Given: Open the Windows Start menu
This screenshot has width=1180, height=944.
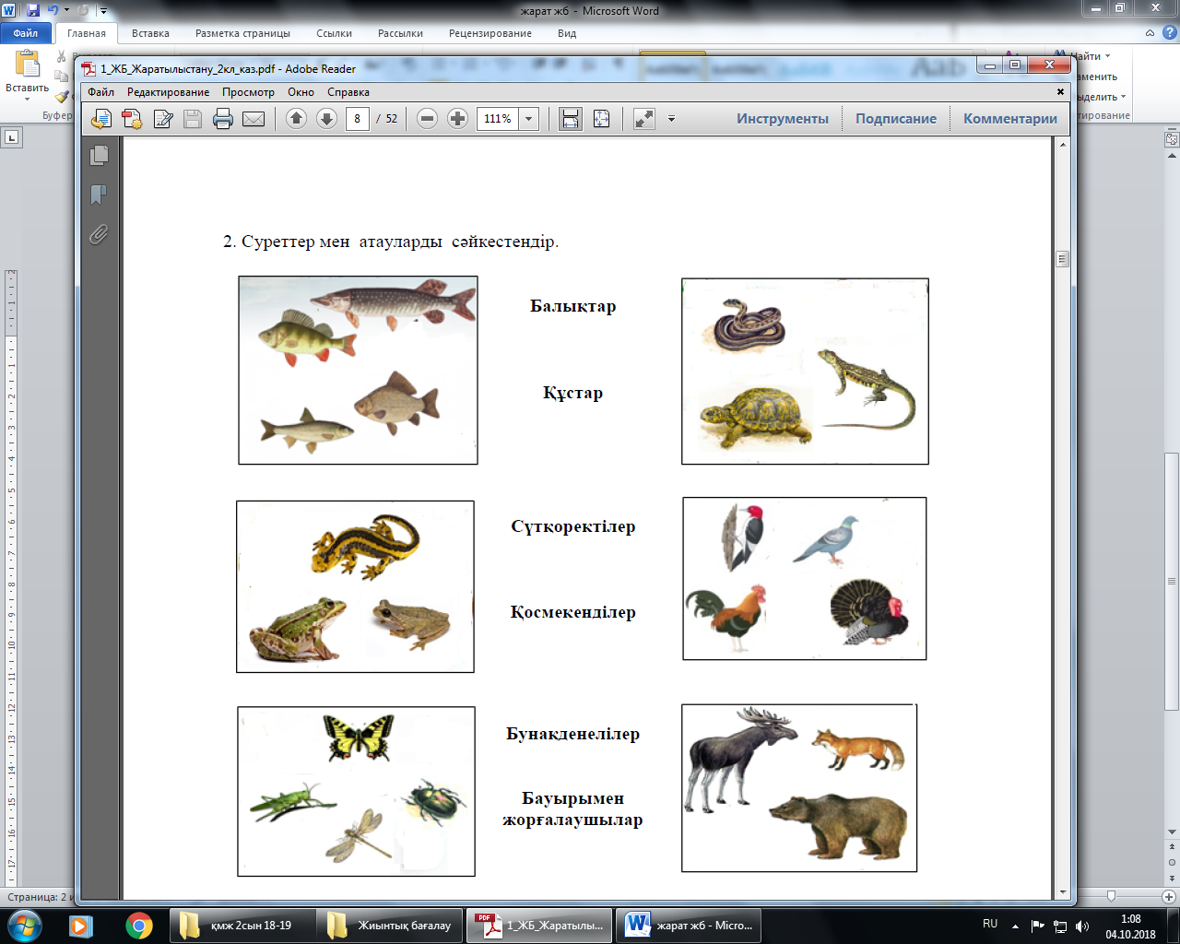Looking at the screenshot, I should [25, 925].
